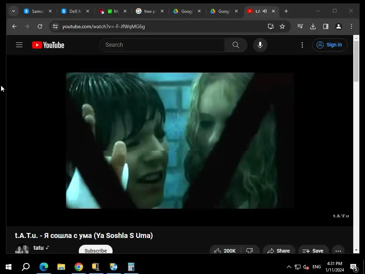Image resolution: width=365 pixels, height=274 pixels.
Task: Click the Sign in button
Action: (x=330, y=45)
